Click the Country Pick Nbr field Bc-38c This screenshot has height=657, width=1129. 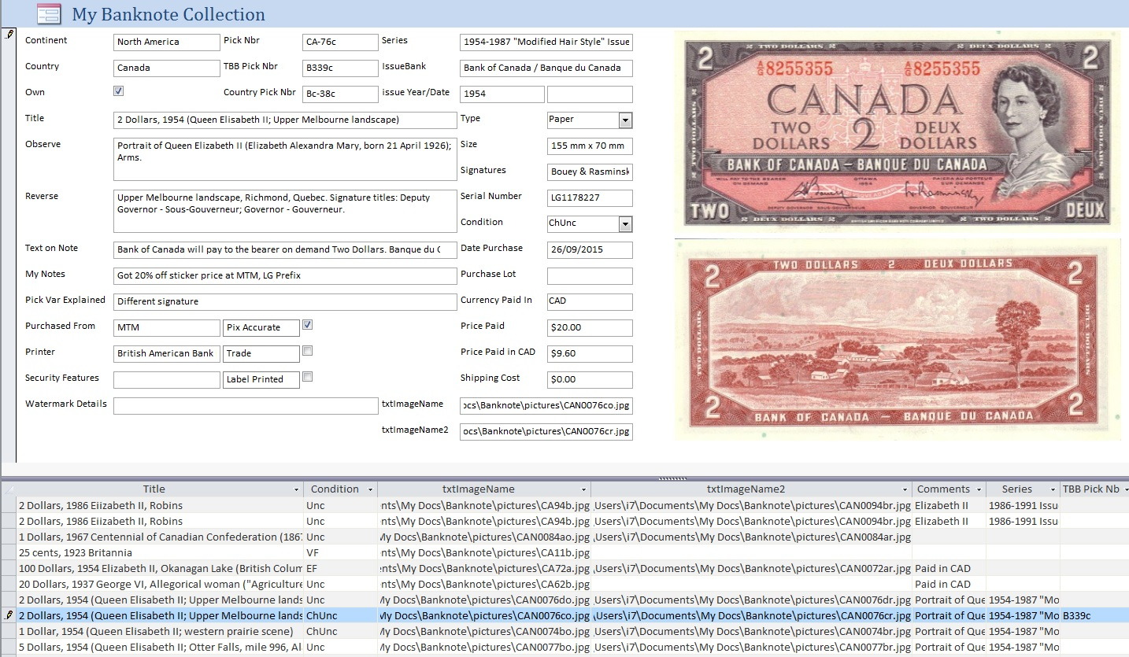(x=340, y=94)
